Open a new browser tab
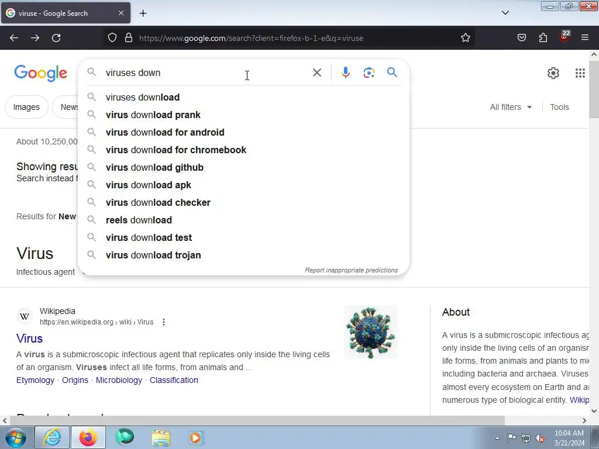Image resolution: width=599 pixels, height=449 pixels. [x=143, y=13]
